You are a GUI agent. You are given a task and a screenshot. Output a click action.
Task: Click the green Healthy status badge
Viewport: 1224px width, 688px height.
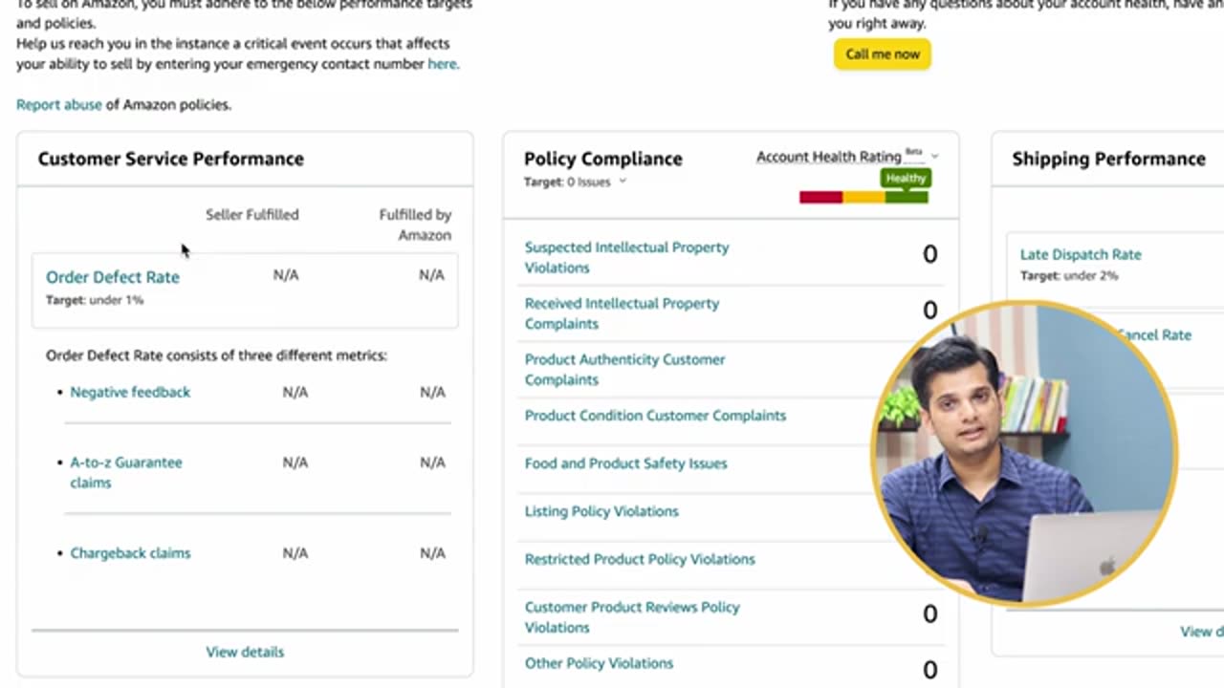[x=905, y=179]
